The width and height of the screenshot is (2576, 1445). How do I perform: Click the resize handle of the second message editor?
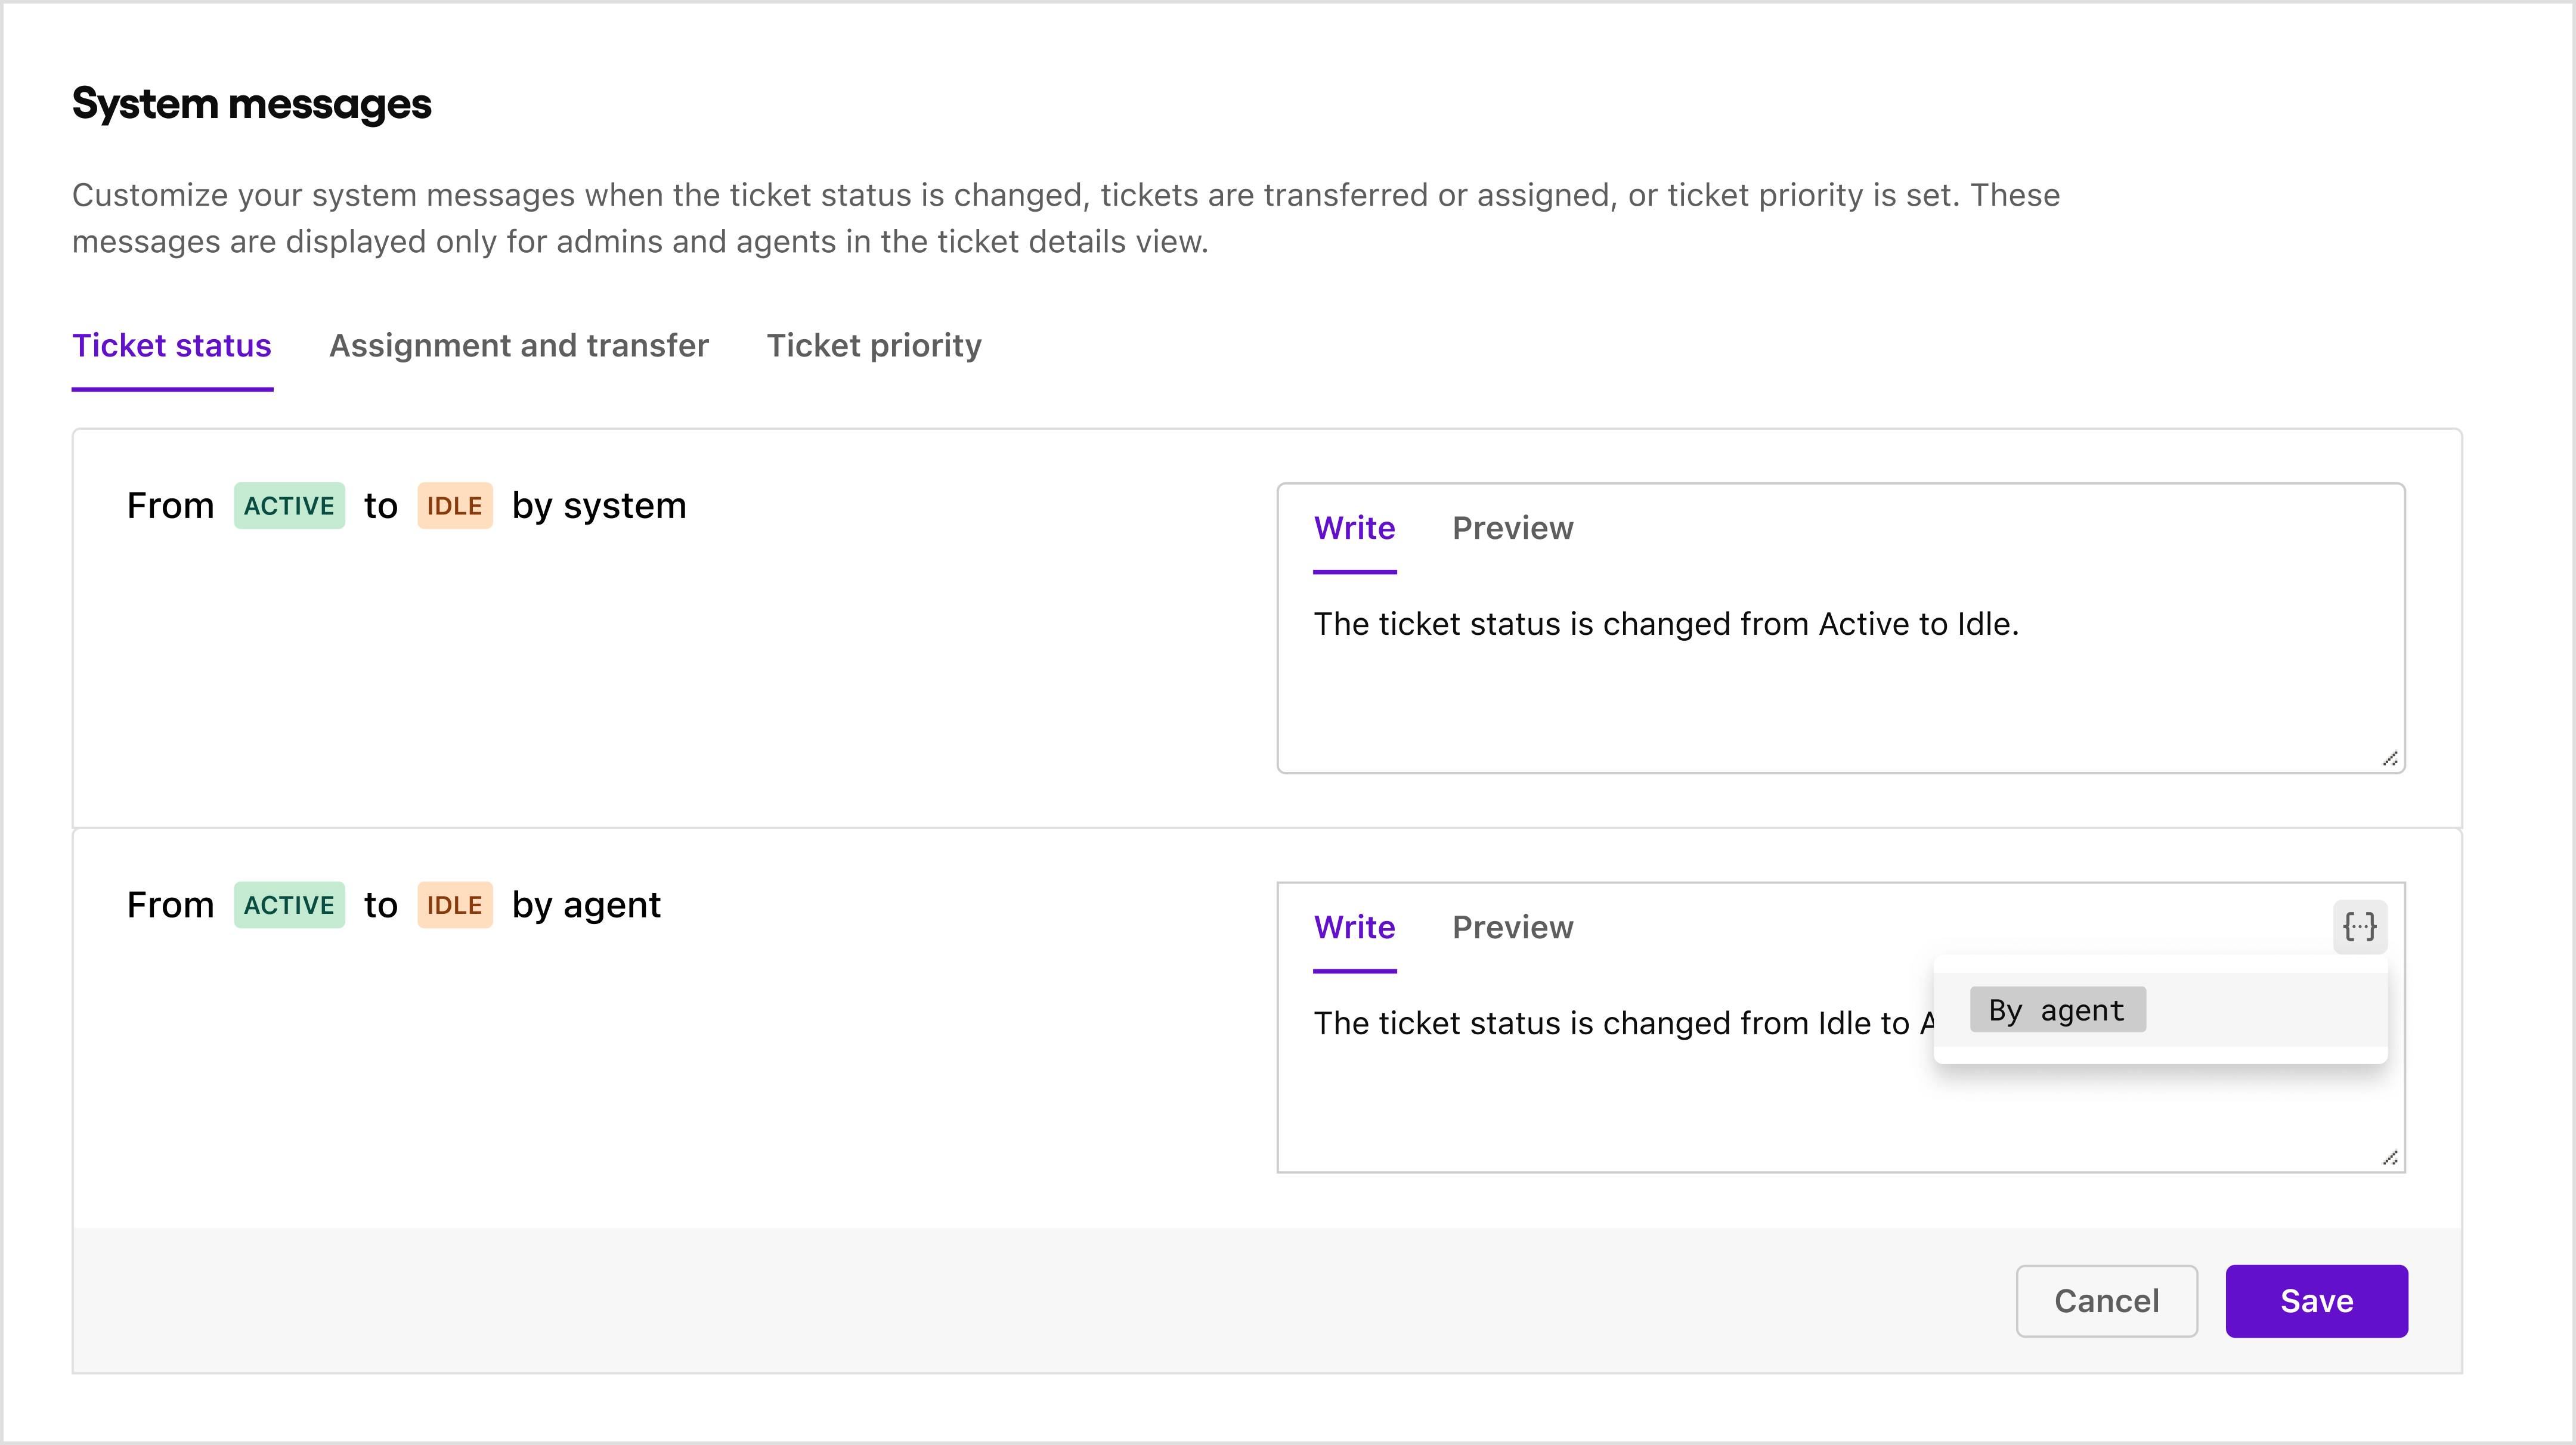point(2391,1158)
